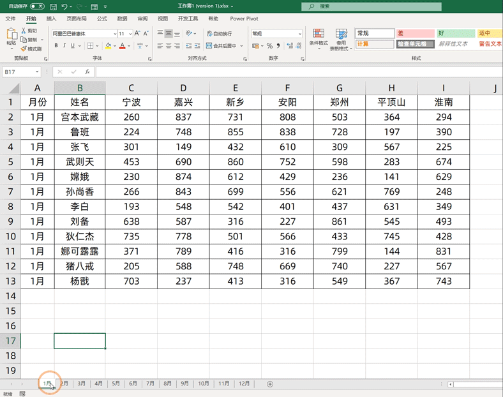The image size is (503, 397).
Task: Open the 6月 sheet tab
Action: (x=133, y=384)
